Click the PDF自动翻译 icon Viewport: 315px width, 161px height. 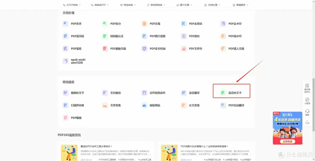(x=223, y=105)
